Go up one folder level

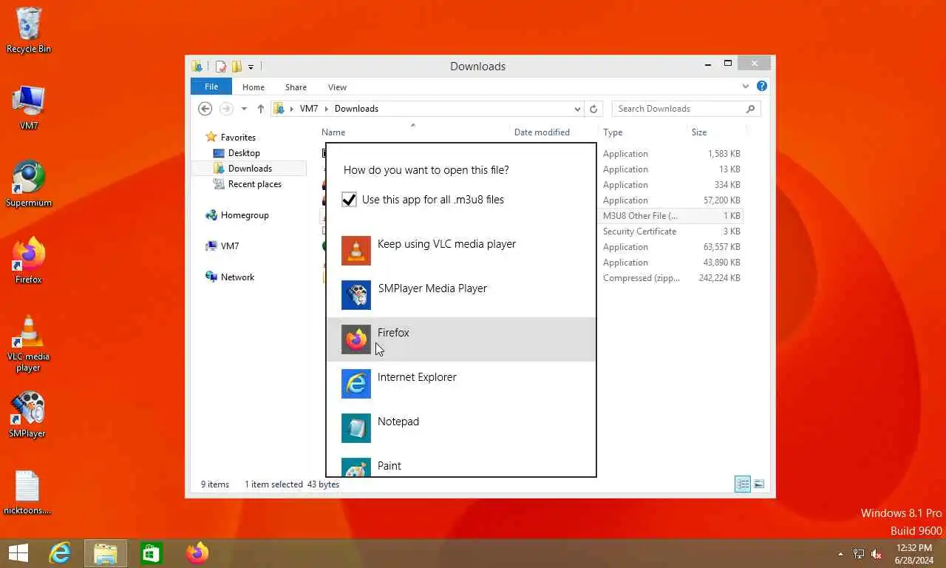click(x=260, y=109)
